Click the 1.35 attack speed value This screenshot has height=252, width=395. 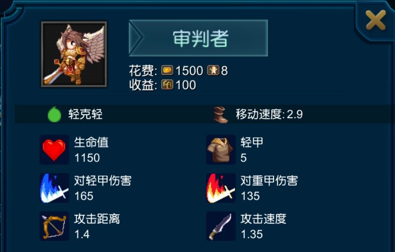click(x=251, y=234)
